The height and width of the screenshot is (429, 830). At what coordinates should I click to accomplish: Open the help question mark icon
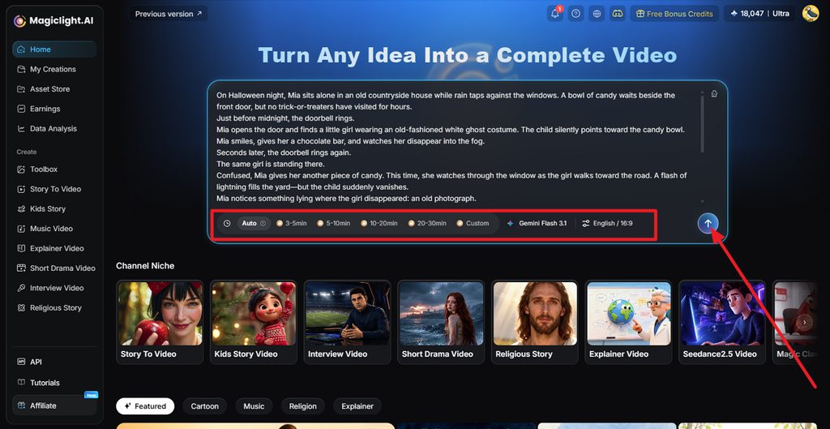576,14
